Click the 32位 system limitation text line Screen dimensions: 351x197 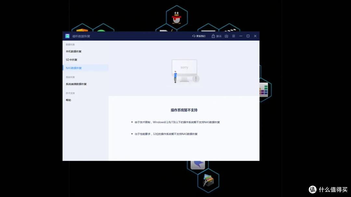166,134
